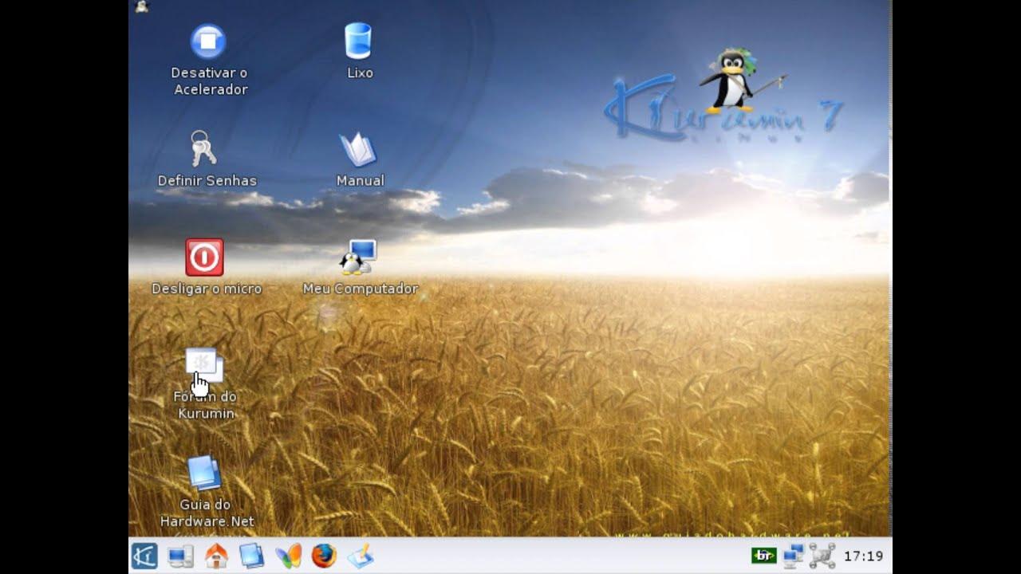The width and height of the screenshot is (1021, 574).
Task: Open the Manual book icon
Action: 358,149
